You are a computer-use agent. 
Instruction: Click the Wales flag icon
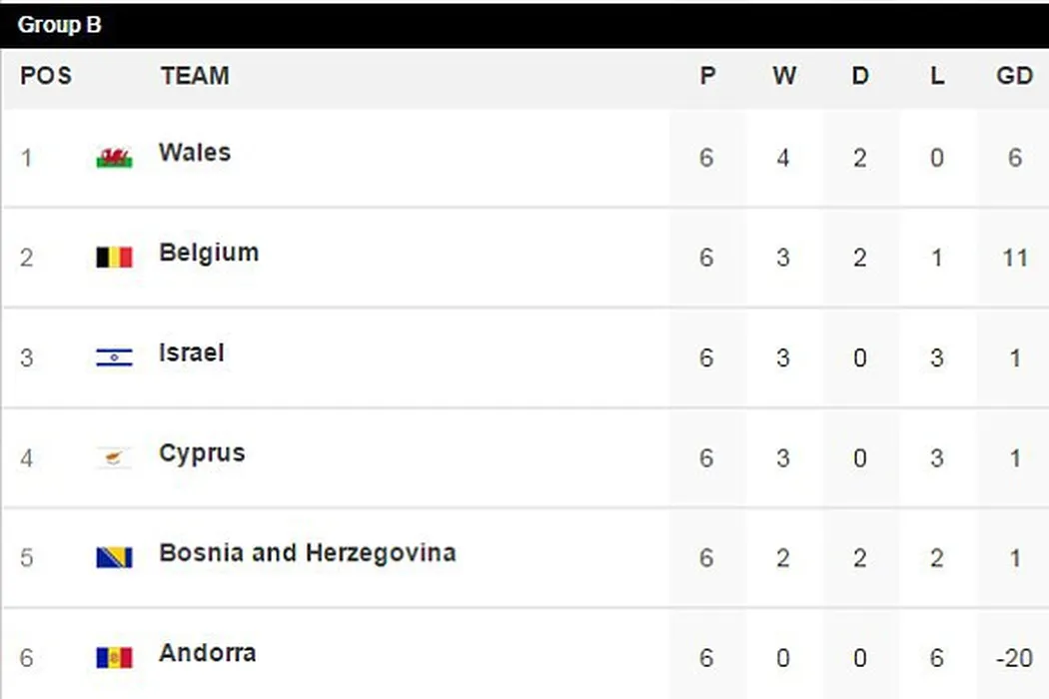[x=114, y=158]
